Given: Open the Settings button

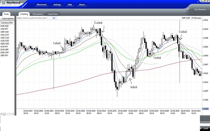Looking at the screenshot, I should [x=57, y=5].
